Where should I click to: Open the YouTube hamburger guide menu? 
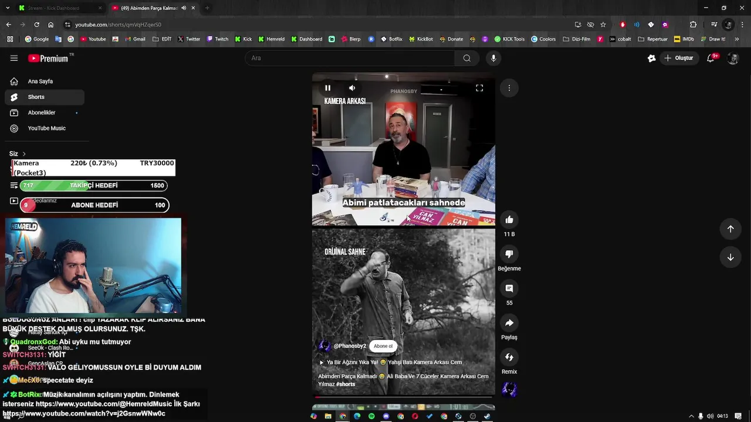pos(14,58)
